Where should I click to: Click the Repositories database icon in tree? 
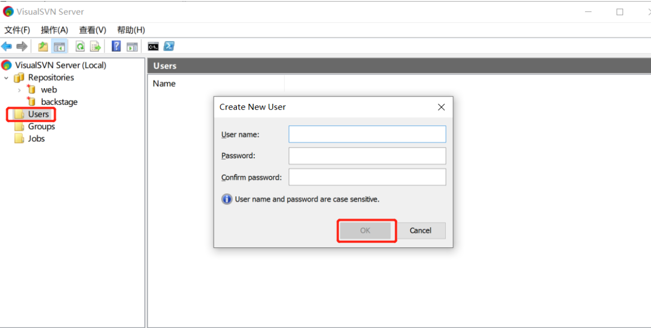tap(20, 78)
